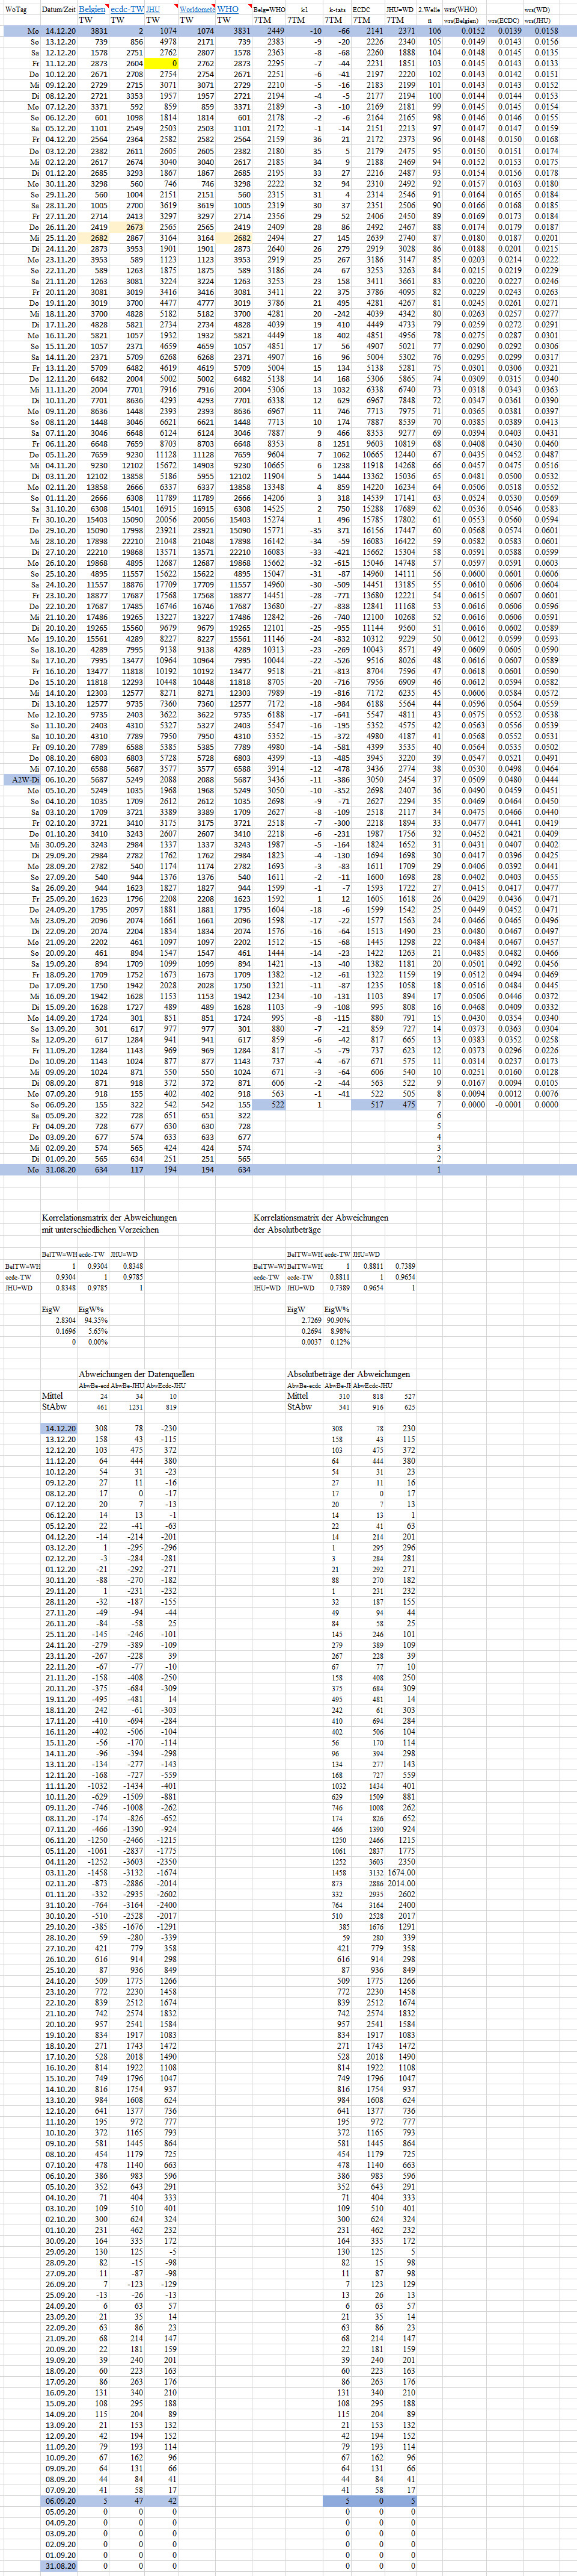Click the wrs(JHU) column header
The height and width of the screenshot is (2576, 577).
(540, 19)
